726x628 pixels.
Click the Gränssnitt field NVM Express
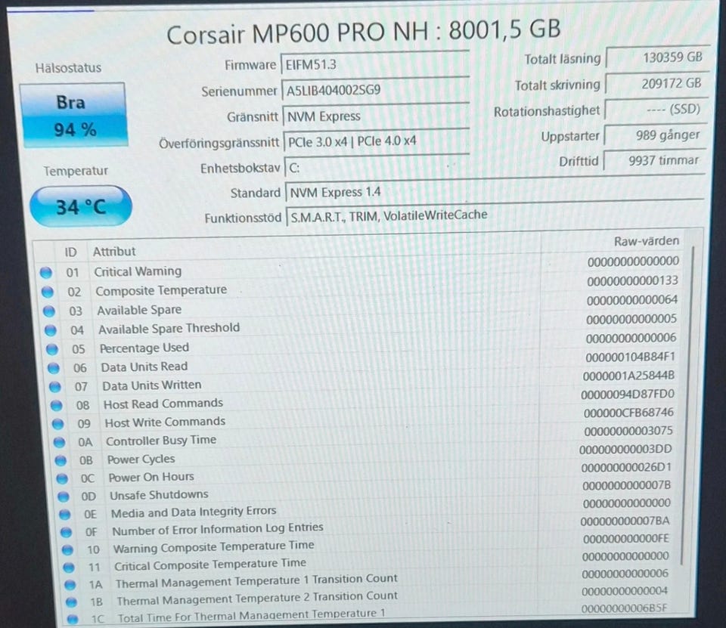pyautogui.click(x=377, y=116)
